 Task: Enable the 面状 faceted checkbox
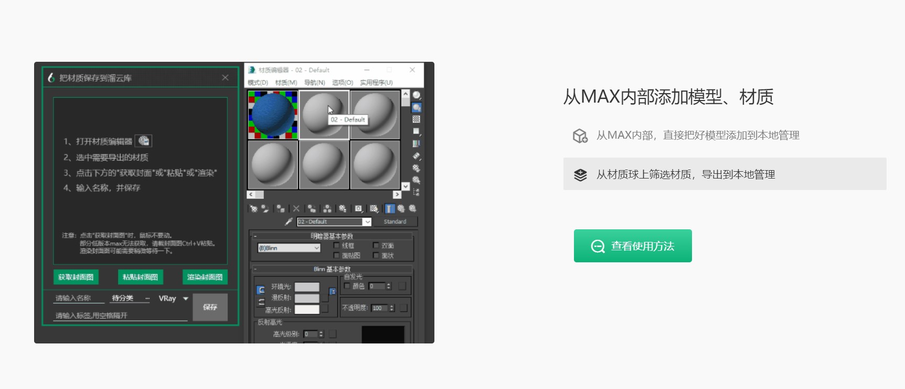pyautogui.click(x=376, y=255)
